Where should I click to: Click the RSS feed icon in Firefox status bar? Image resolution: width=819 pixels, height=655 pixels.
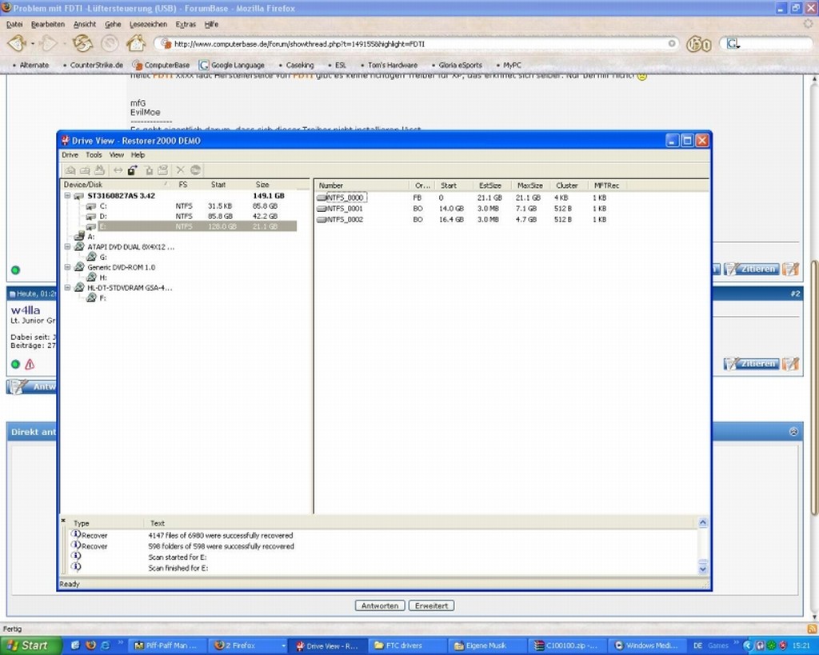coord(812,629)
